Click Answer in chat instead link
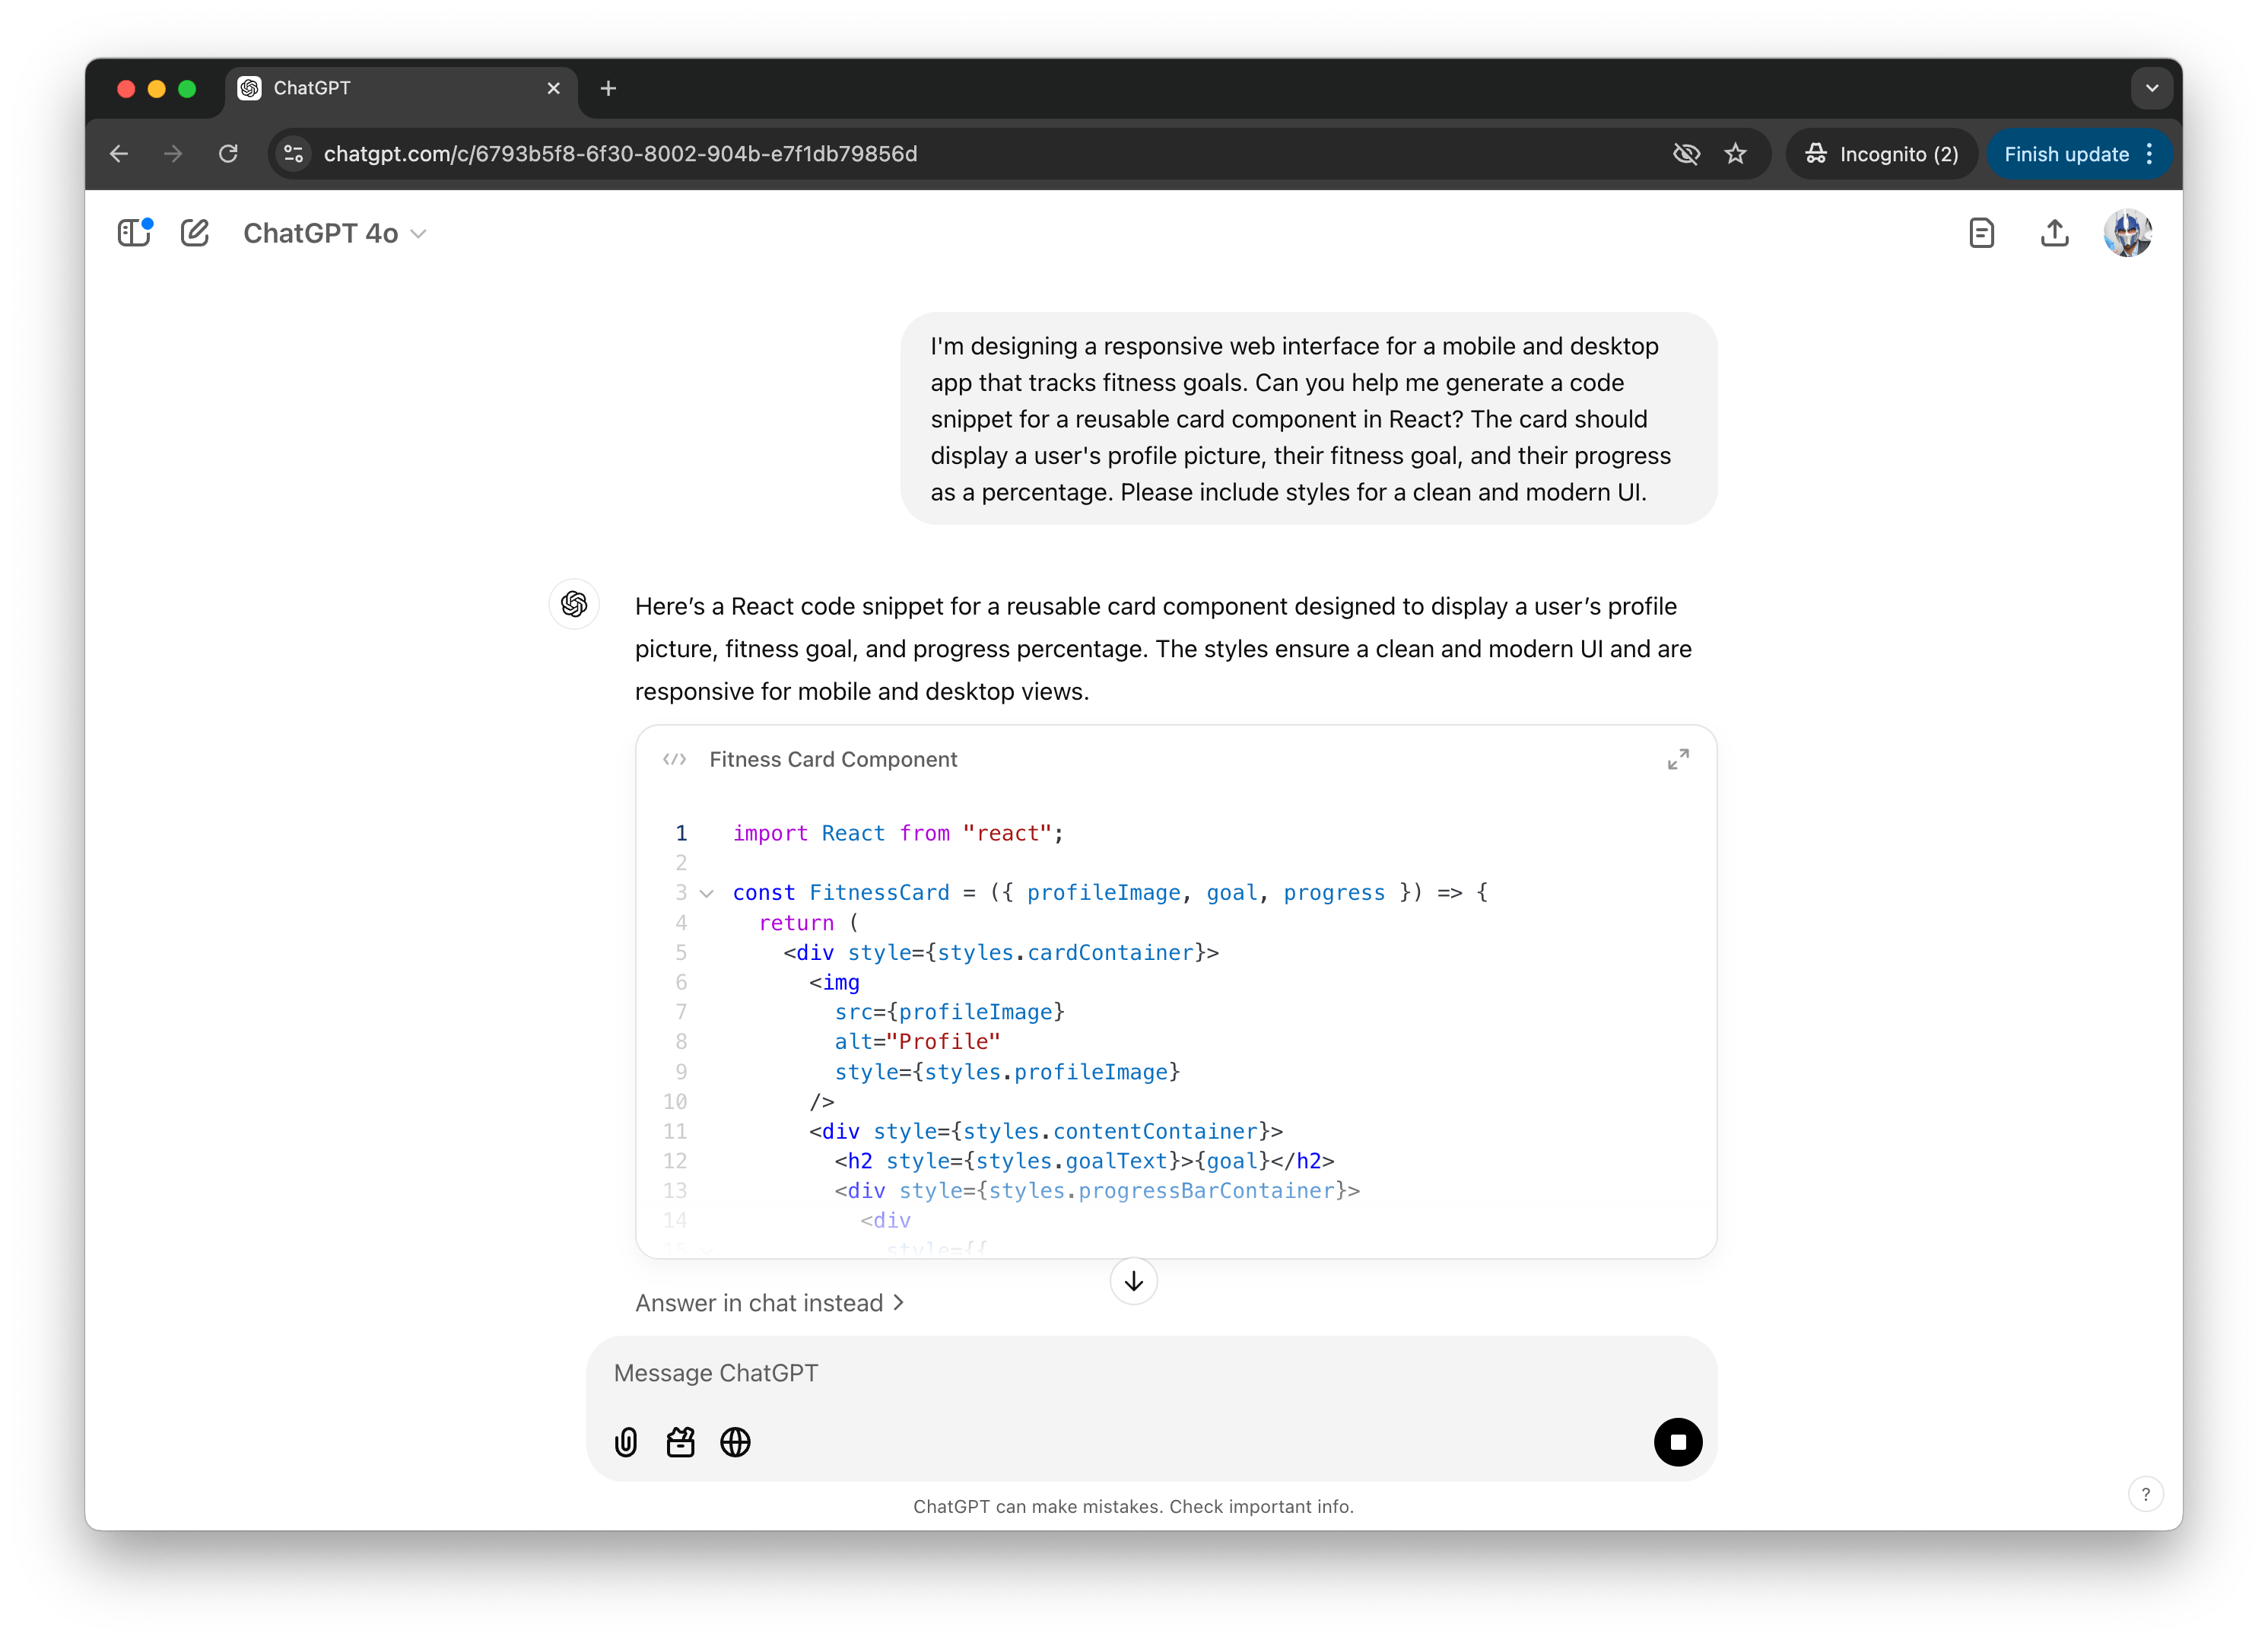 (769, 1303)
